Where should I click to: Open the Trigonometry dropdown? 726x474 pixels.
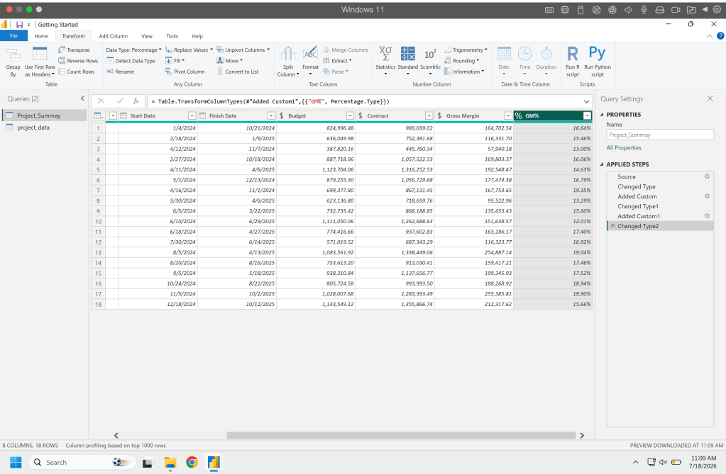[466, 50]
